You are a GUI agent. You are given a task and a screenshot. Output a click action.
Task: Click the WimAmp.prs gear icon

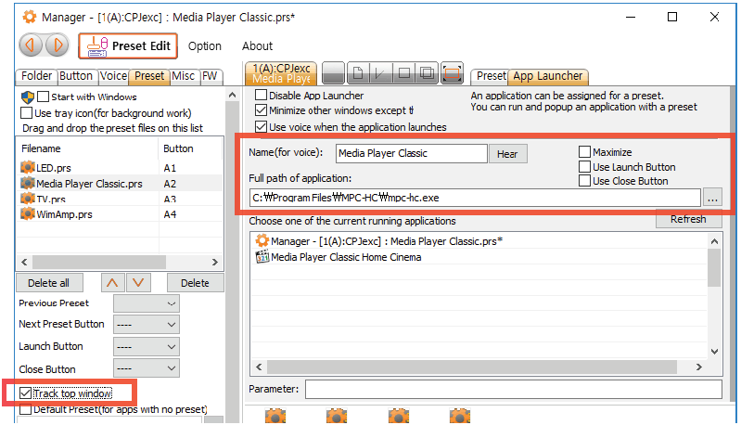pyautogui.click(x=28, y=213)
